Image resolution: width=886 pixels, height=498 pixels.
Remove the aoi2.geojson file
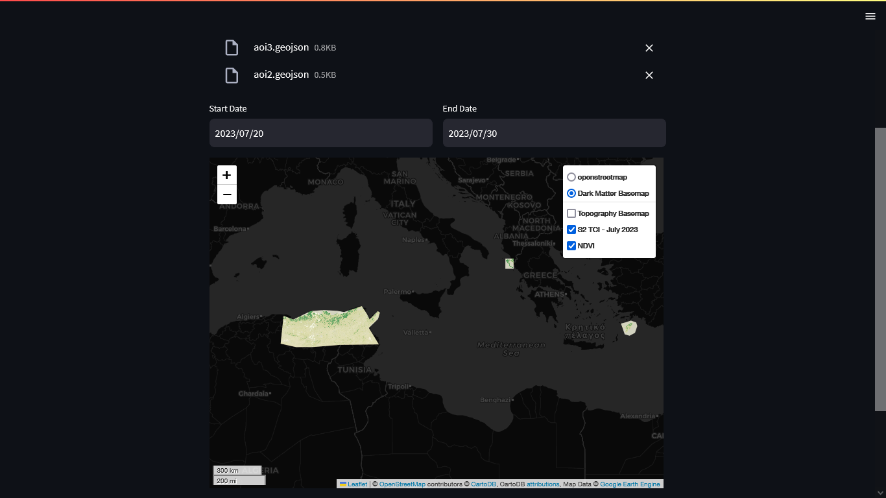click(x=649, y=75)
